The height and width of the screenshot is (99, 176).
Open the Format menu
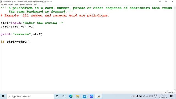point(11,5)
